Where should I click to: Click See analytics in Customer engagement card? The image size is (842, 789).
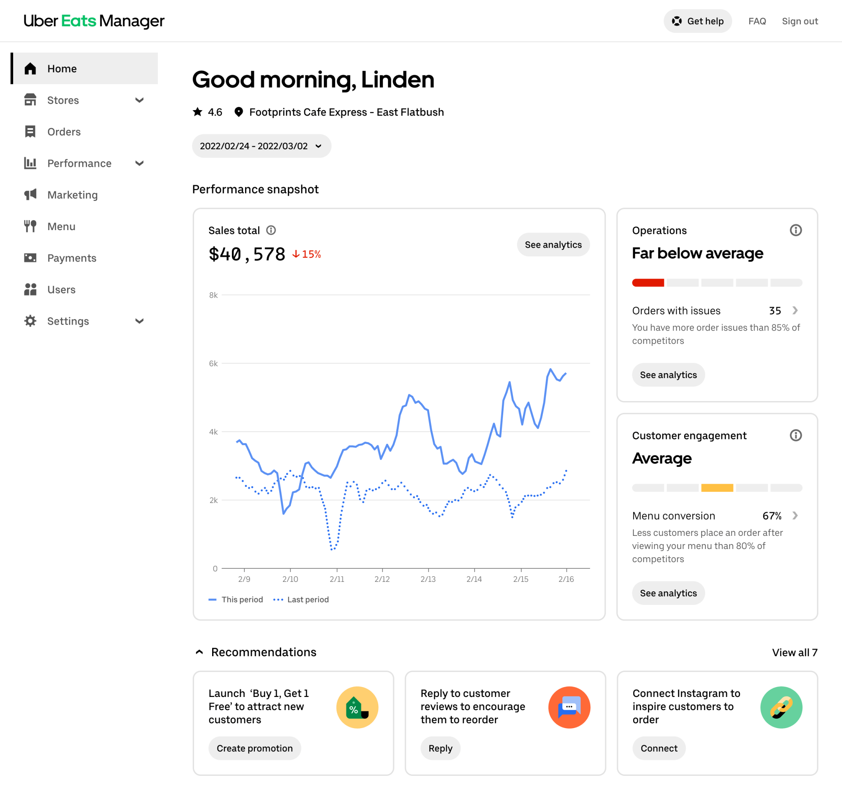(x=669, y=593)
